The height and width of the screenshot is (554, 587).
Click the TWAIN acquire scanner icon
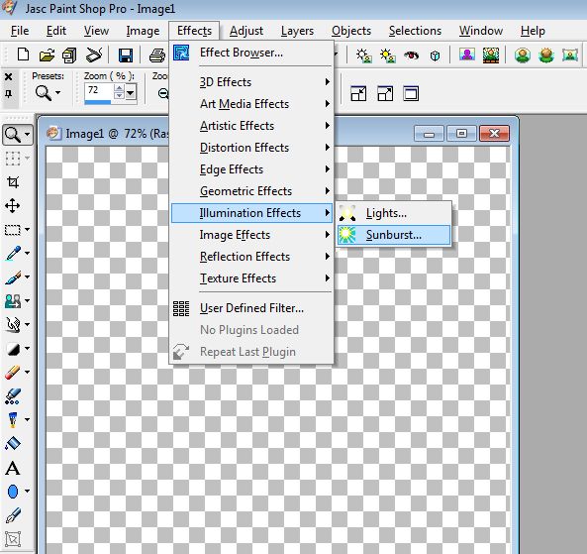point(94,55)
